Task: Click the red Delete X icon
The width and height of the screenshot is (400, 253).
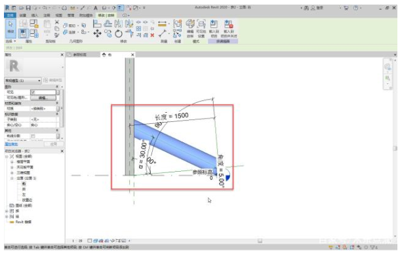Action: (x=152, y=35)
